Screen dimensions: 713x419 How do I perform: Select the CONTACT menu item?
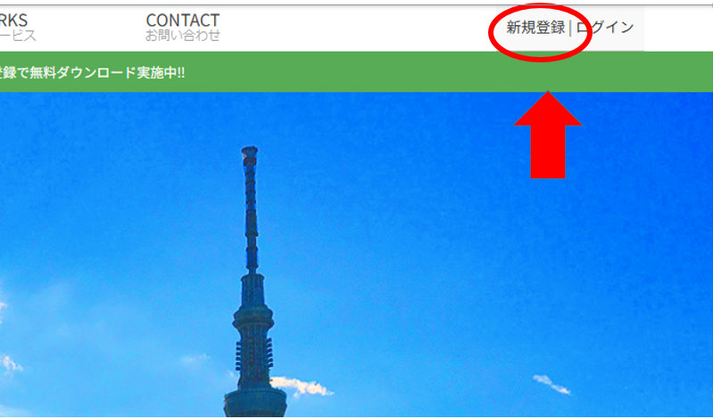point(183,20)
